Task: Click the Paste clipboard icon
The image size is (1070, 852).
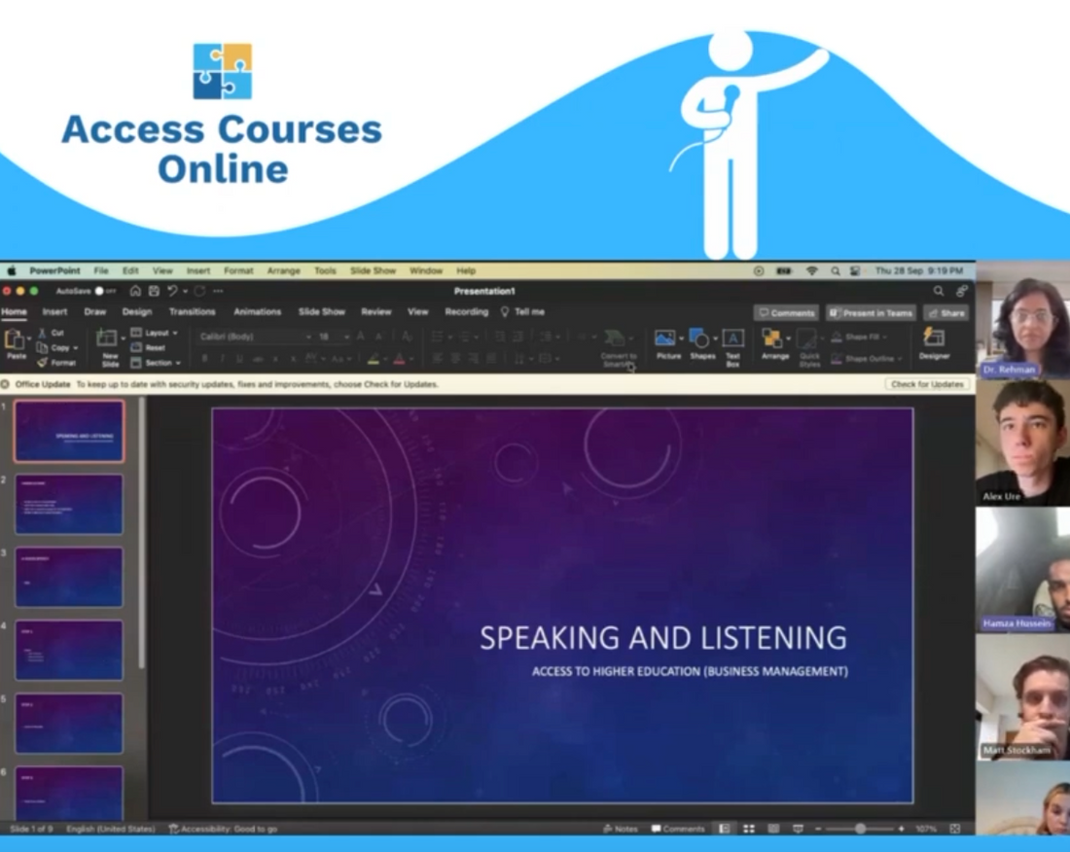Action: click(x=16, y=340)
